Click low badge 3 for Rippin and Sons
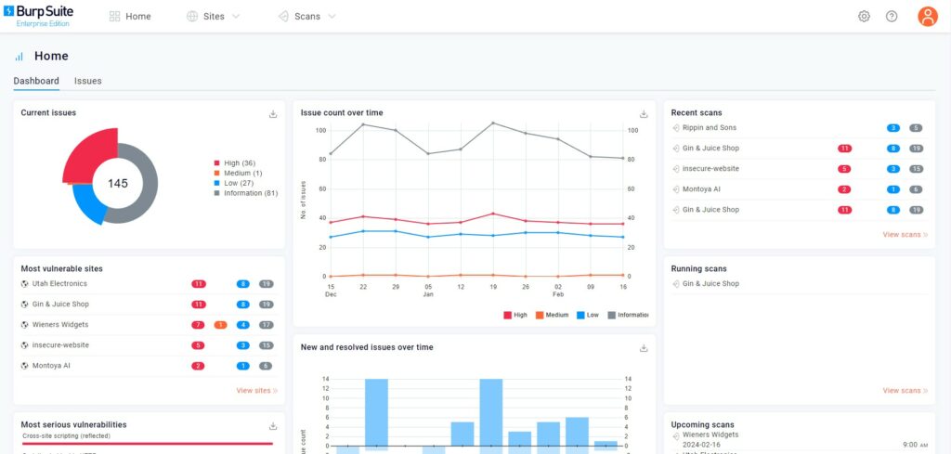 tap(892, 128)
